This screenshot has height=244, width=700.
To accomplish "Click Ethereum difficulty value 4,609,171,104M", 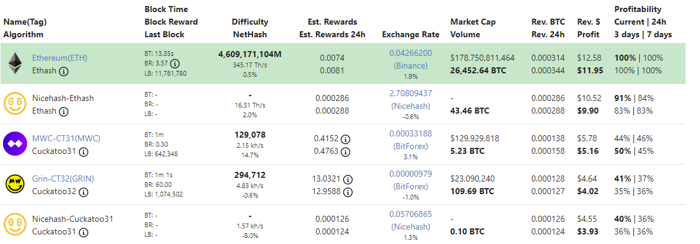I will (x=250, y=54).
